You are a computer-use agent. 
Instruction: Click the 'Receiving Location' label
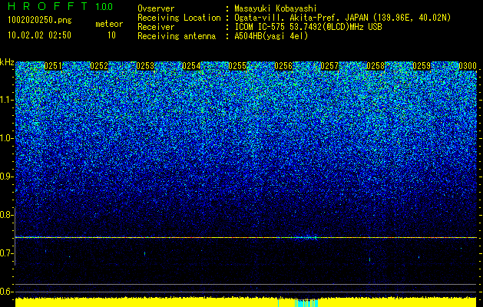179,18
